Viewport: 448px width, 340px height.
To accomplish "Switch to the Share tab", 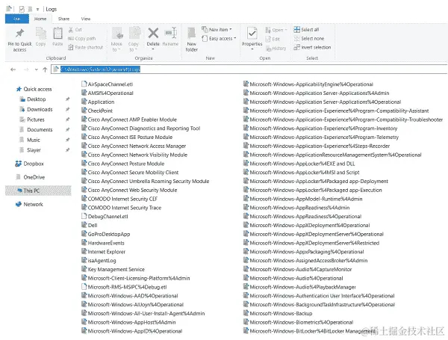I will [x=63, y=19].
